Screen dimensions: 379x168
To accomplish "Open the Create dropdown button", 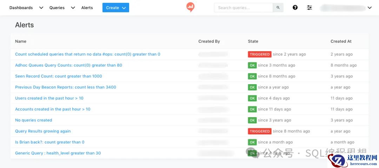I will [x=116, y=7].
